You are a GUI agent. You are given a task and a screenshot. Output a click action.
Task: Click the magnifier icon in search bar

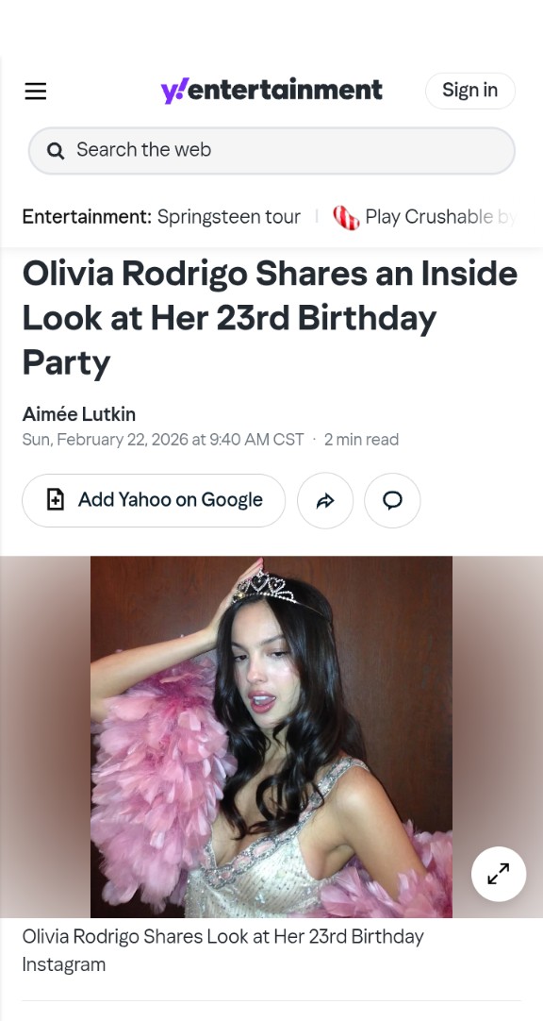pos(56,151)
